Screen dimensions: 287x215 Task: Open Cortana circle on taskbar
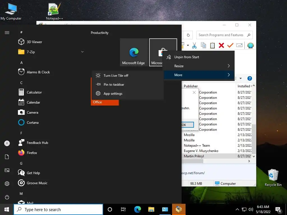coord(110,209)
